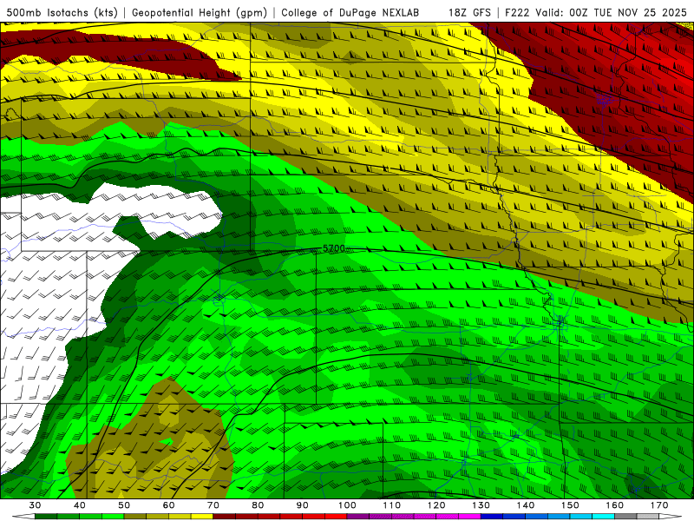Select the darkest green swatch right of 30
This screenshot has height=521, width=694.
click(x=46, y=517)
